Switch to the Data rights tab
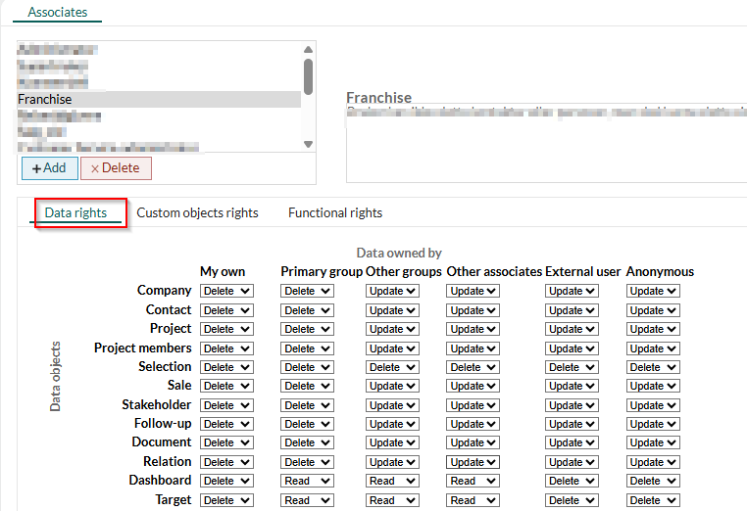This screenshot has height=511, width=747. 76,212
